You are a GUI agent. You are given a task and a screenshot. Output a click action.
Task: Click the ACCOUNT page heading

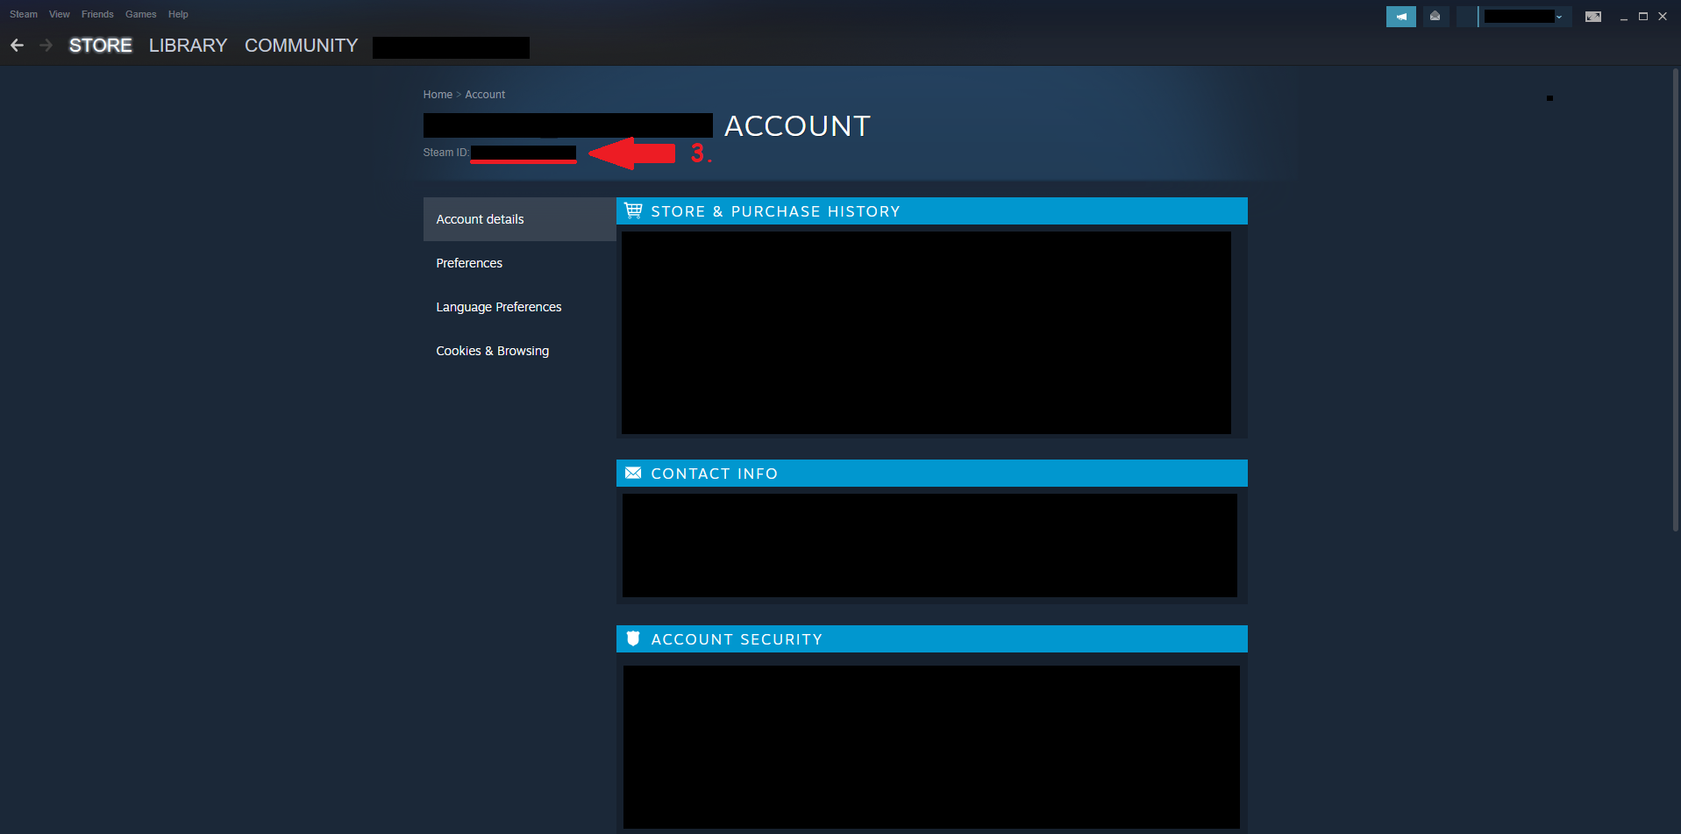pyautogui.click(x=797, y=126)
